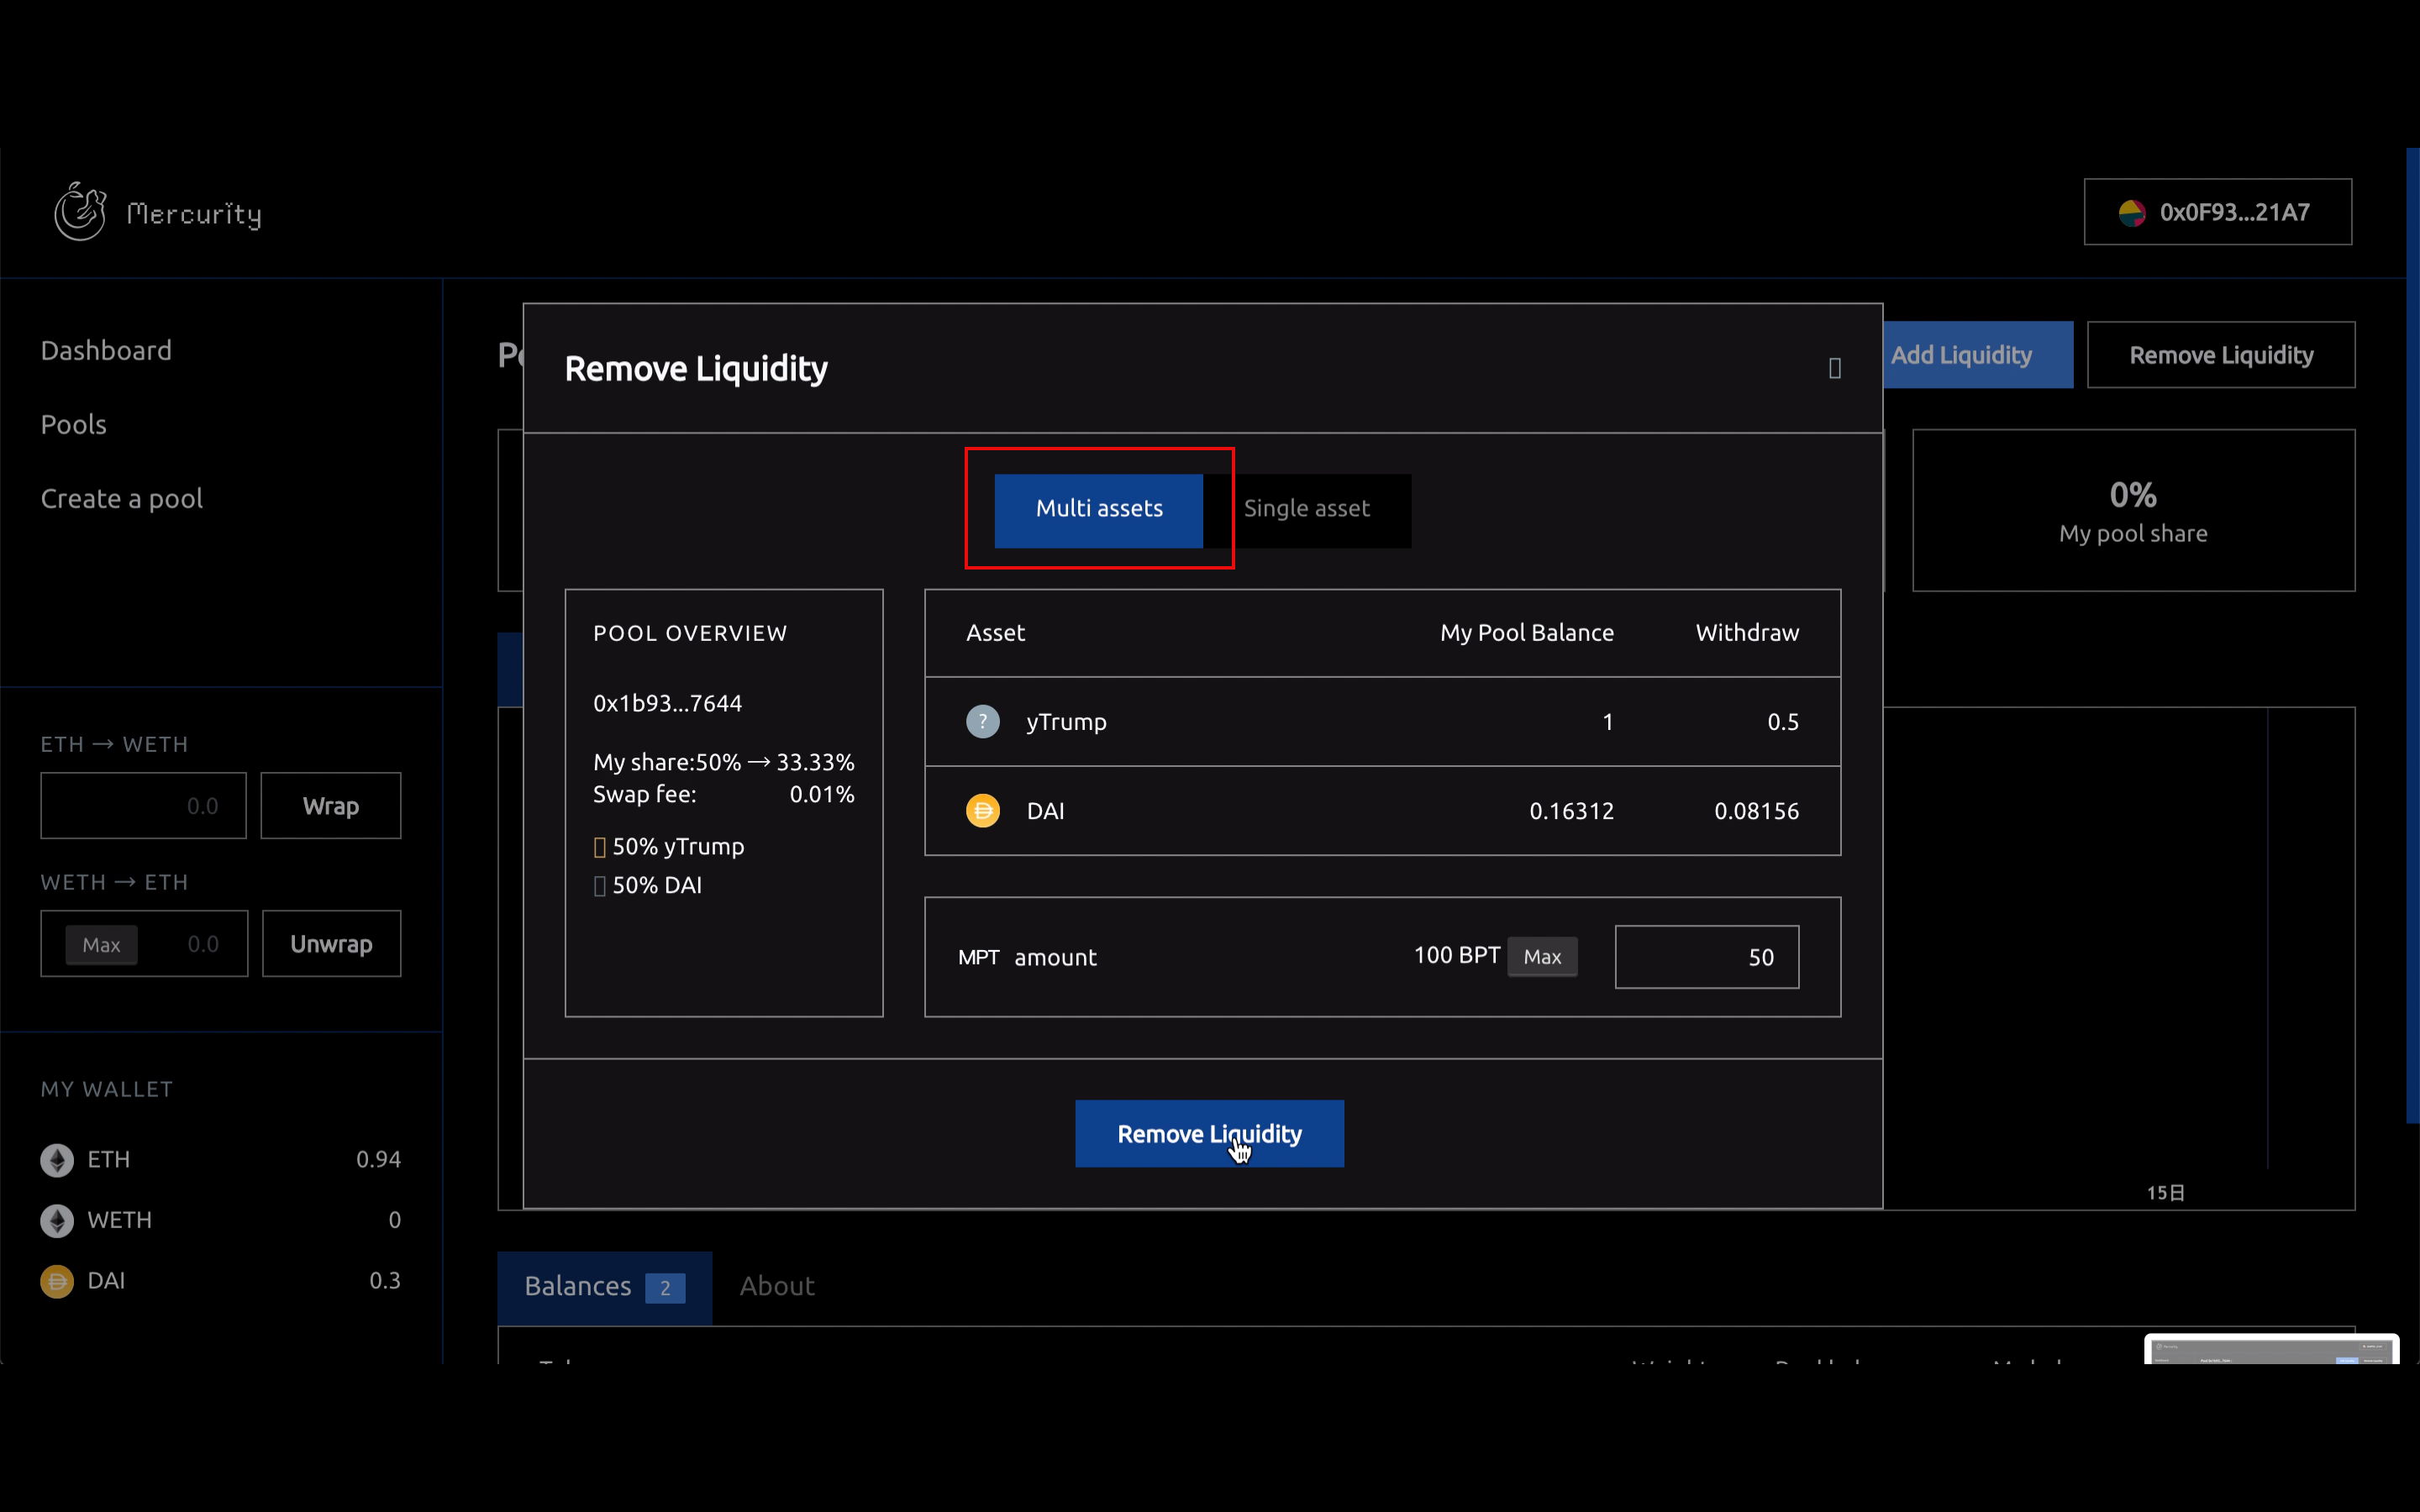Go to Dashboard in sidebar
Viewport: 2420px width, 1512px height.
pyautogui.click(x=106, y=351)
